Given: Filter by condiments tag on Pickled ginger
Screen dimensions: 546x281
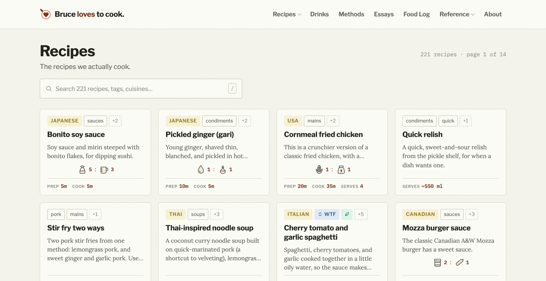Looking at the screenshot, I should (x=219, y=121).
